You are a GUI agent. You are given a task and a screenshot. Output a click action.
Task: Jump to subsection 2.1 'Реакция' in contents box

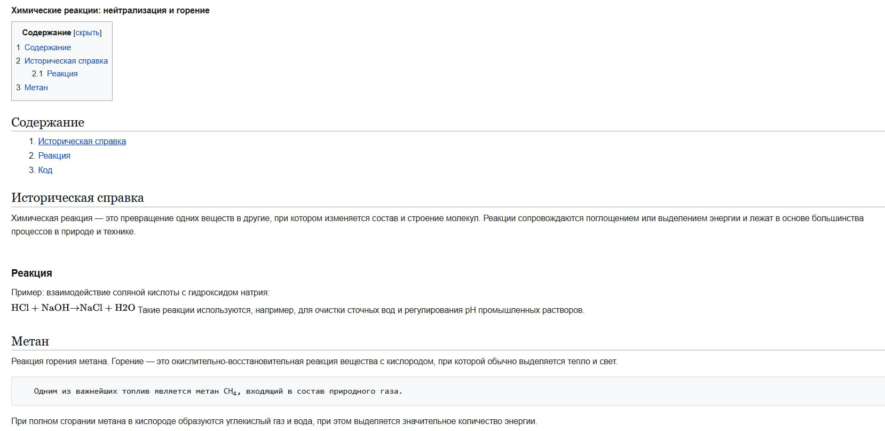pyautogui.click(x=62, y=74)
